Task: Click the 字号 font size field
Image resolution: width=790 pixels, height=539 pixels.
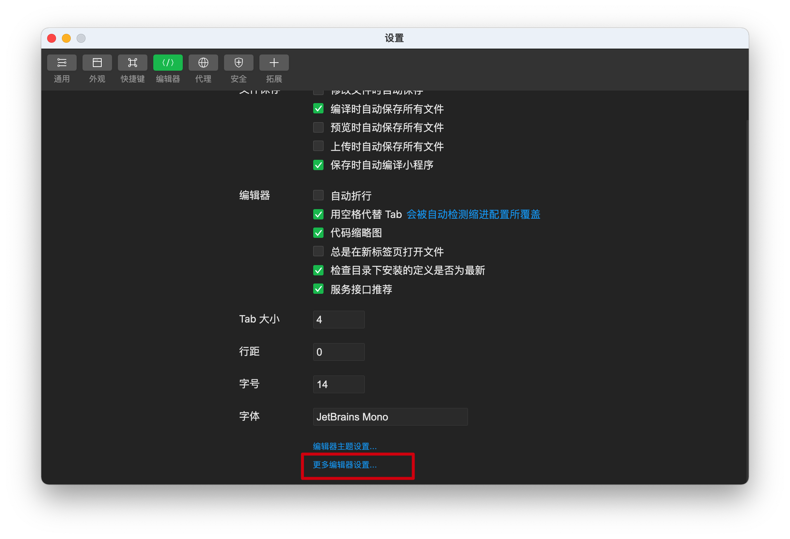Action: click(339, 384)
